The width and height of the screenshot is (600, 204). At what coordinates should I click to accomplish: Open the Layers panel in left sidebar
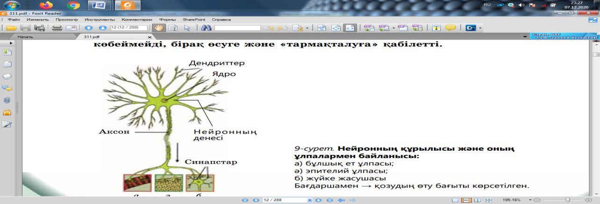point(7,76)
